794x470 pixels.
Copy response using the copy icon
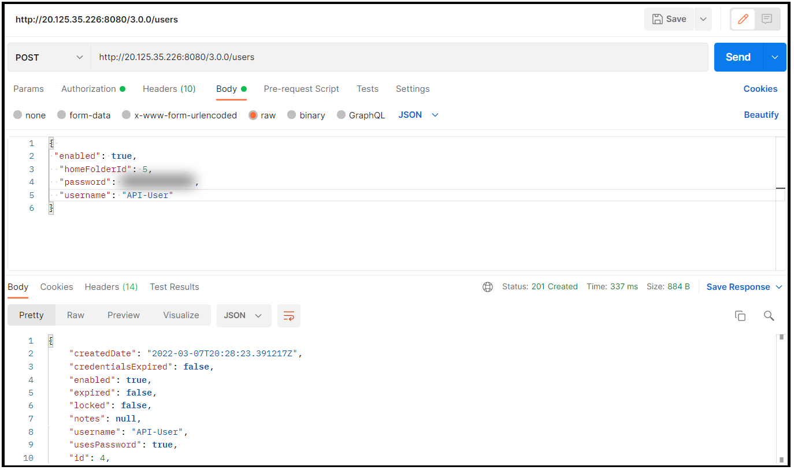[740, 316]
